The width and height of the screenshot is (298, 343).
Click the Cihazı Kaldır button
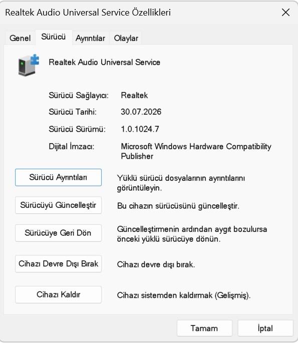58,294
